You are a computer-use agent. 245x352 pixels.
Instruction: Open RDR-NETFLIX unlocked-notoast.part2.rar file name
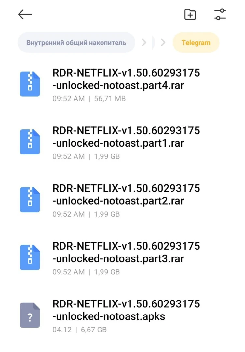pos(126,195)
